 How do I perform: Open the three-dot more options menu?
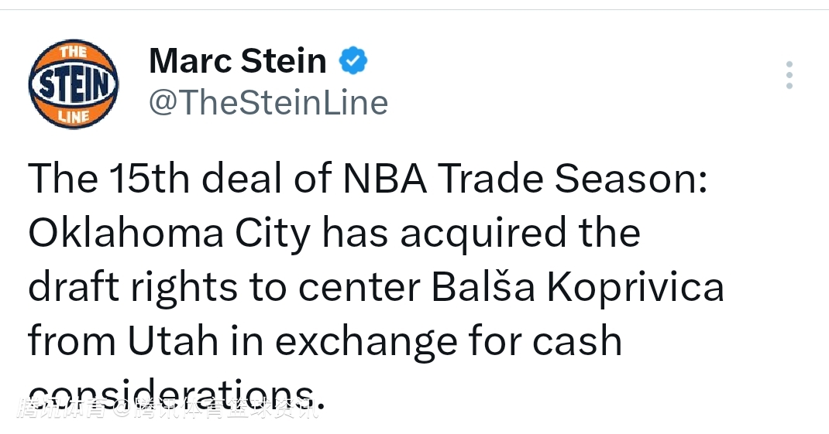(x=789, y=75)
